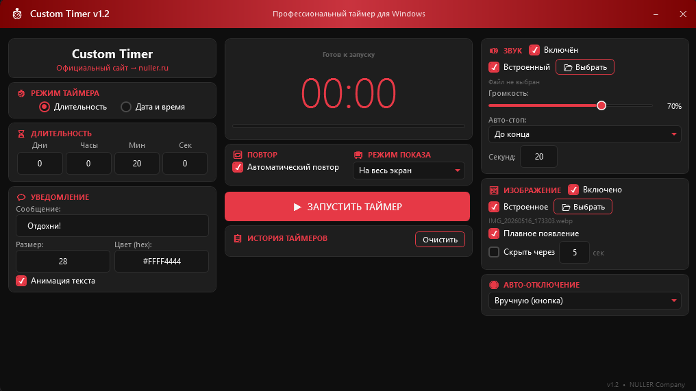Click the 00:00 timer display
This screenshot has height=391, width=696.
coord(349,93)
